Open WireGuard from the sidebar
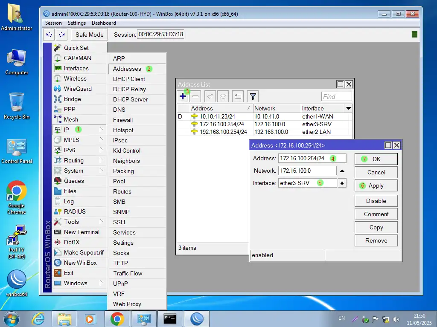Viewport: 437px width, 327px height. (x=78, y=89)
